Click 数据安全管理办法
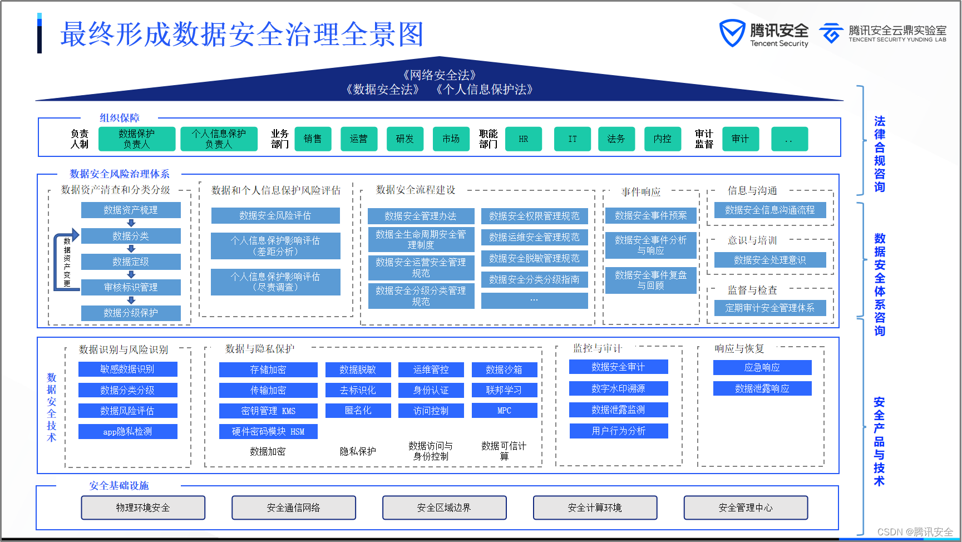Viewport: 962px width, 542px height. [421, 216]
